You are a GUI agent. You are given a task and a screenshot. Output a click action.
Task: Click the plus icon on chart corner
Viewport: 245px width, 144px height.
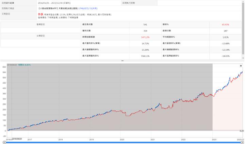tap(241, 66)
